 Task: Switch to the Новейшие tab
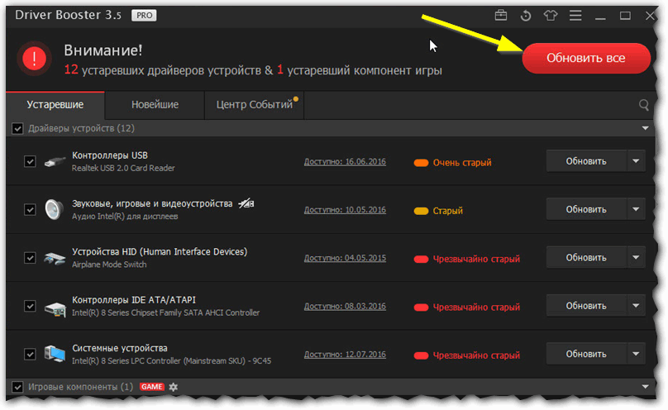[155, 105]
